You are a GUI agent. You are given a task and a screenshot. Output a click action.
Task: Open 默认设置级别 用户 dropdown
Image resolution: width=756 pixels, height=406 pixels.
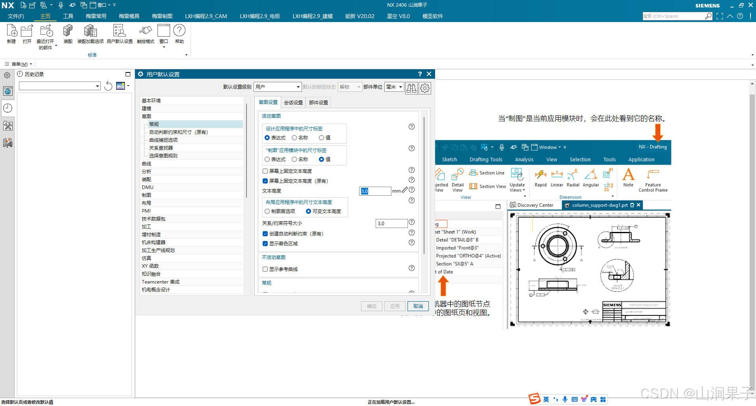pos(278,87)
